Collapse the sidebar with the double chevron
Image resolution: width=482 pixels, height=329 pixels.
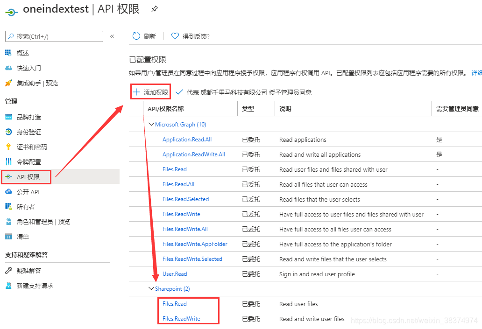112,36
